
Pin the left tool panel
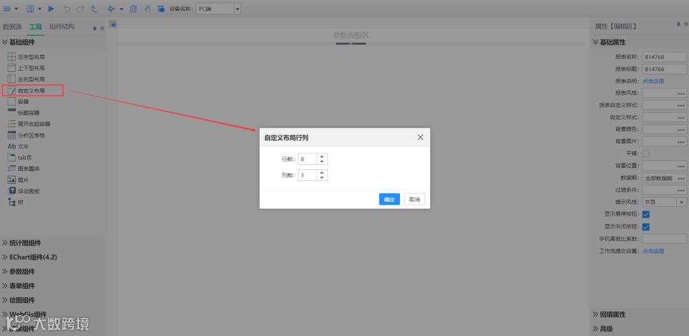point(94,28)
